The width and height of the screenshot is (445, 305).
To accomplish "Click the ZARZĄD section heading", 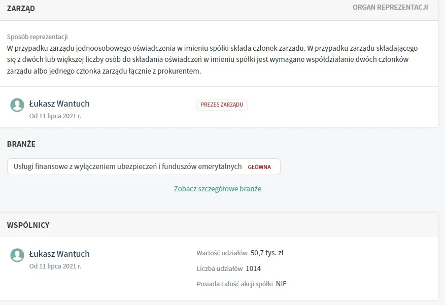I will click(21, 9).
